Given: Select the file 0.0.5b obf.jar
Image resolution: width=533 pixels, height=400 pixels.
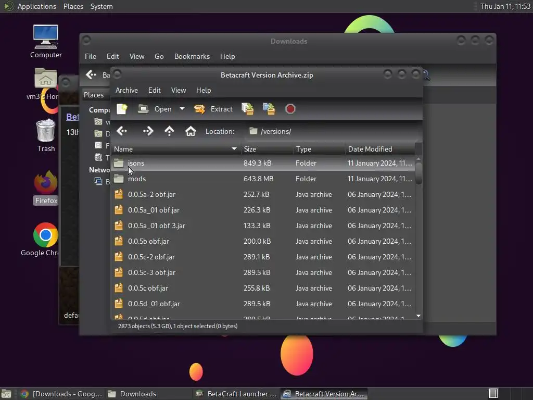Looking at the screenshot, I should [263, 242].
